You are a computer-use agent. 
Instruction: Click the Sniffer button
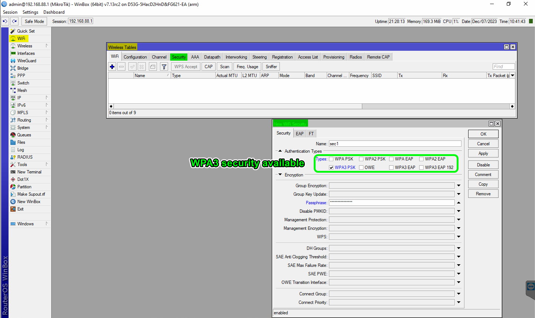pos(271,67)
